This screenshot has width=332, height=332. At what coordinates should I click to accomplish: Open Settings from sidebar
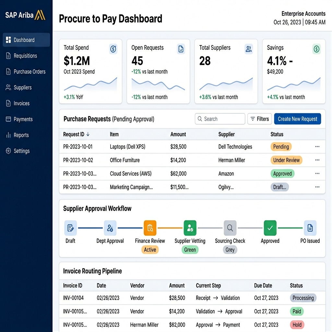coord(18,151)
